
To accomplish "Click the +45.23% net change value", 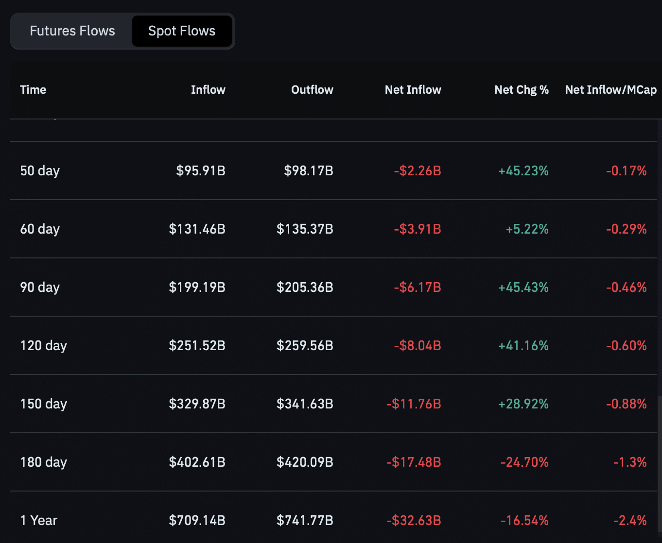I will point(523,171).
